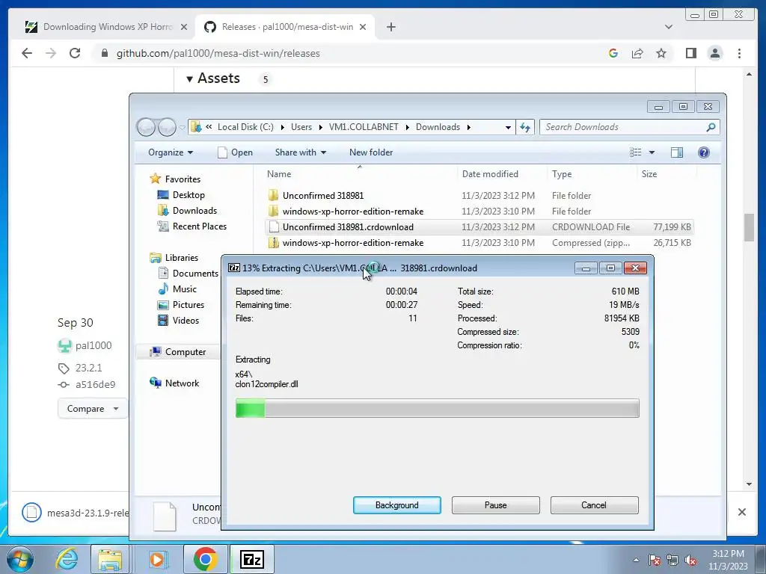This screenshot has height=574, width=766.
Task: Click Open in Explorer toolbar
Action: [x=235, y=152]
